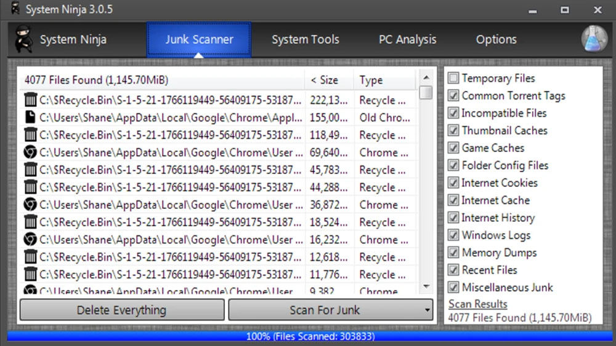This screenshot has width=616, height=346.
Task: Click the blue scan progress bar
Action: point(310,336)
